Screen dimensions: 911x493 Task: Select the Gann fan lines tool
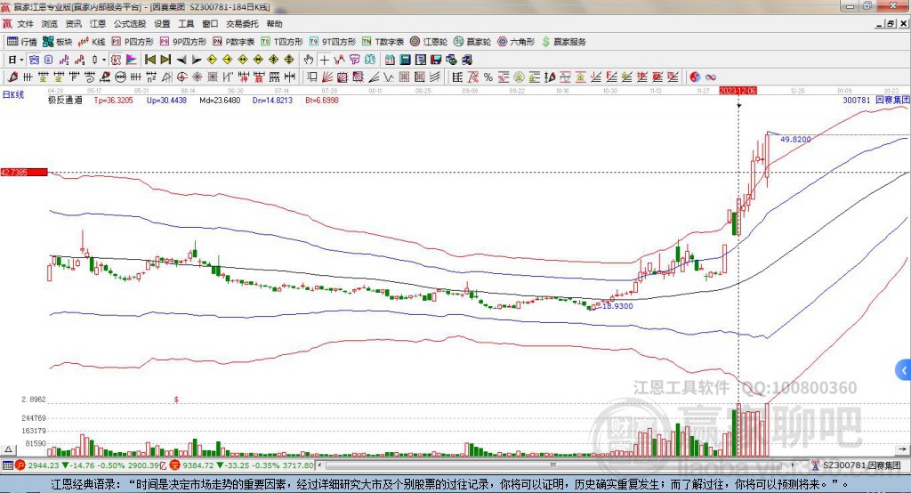point(327,77)
